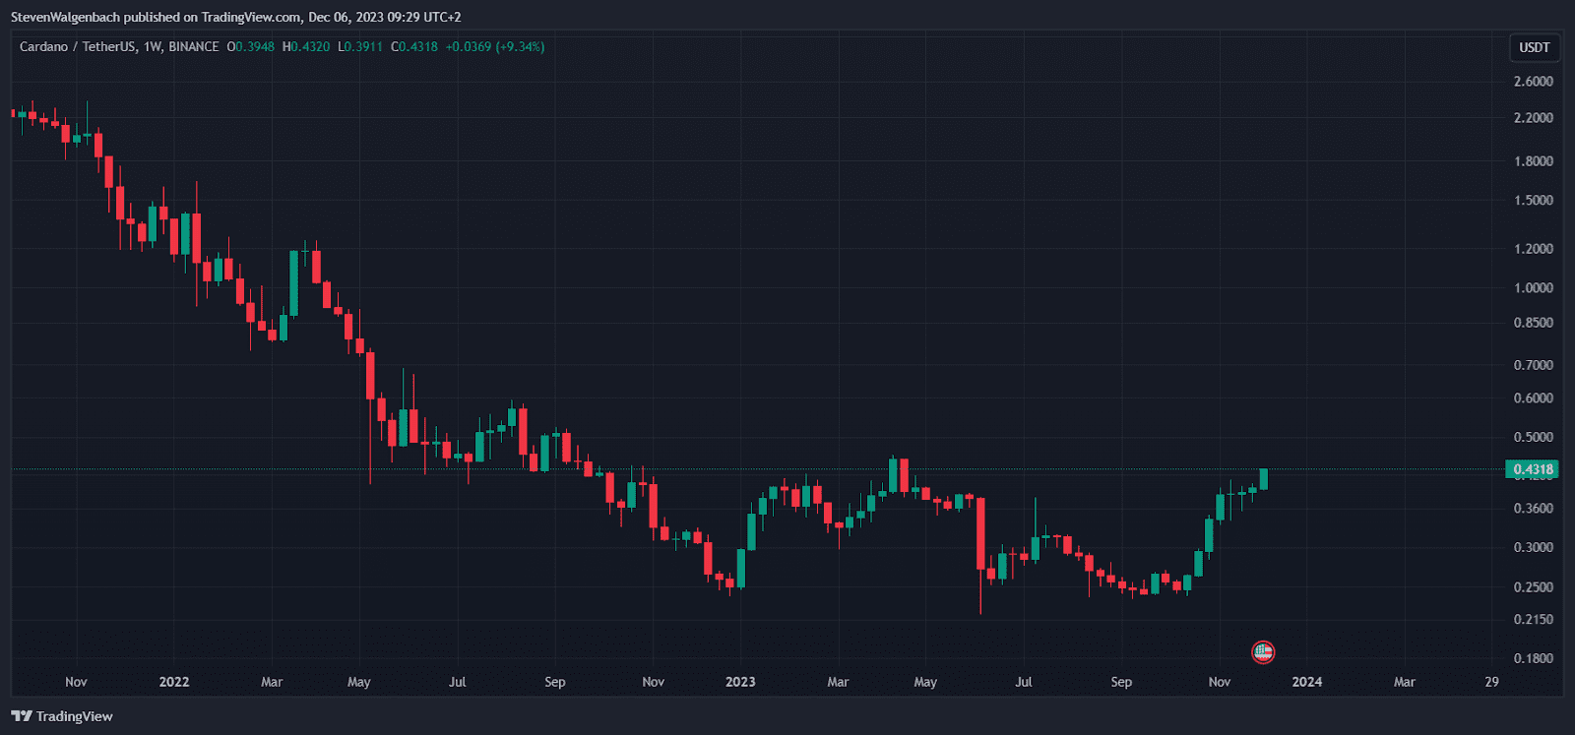
Task: Click the change value +0.0369 (+9.34%)
Action: (x=495, y=46)
